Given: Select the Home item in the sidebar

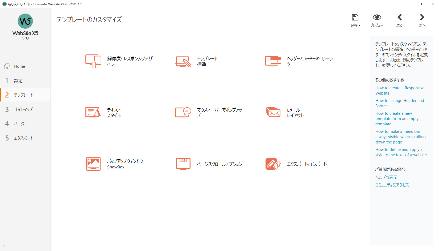Looking at the screenshot, I should 25,66.
